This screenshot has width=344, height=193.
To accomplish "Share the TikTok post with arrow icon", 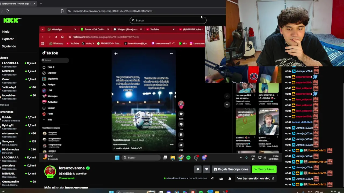I will click(x=181, y=145).
